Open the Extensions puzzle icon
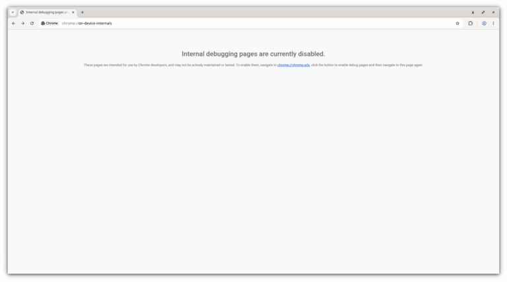The height and width of the screenshot is (282, 507). [471, 23]
